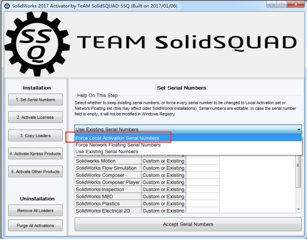Click the gear icon in the title bar

(7, 6)
